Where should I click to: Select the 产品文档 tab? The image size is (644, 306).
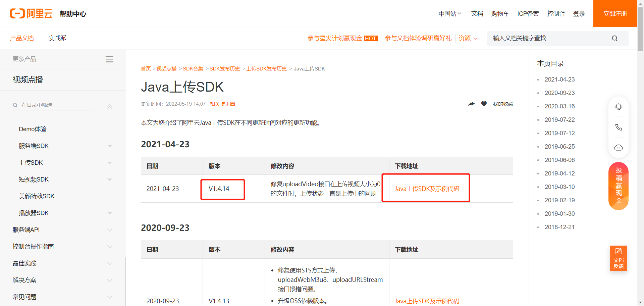coord(22,38)
